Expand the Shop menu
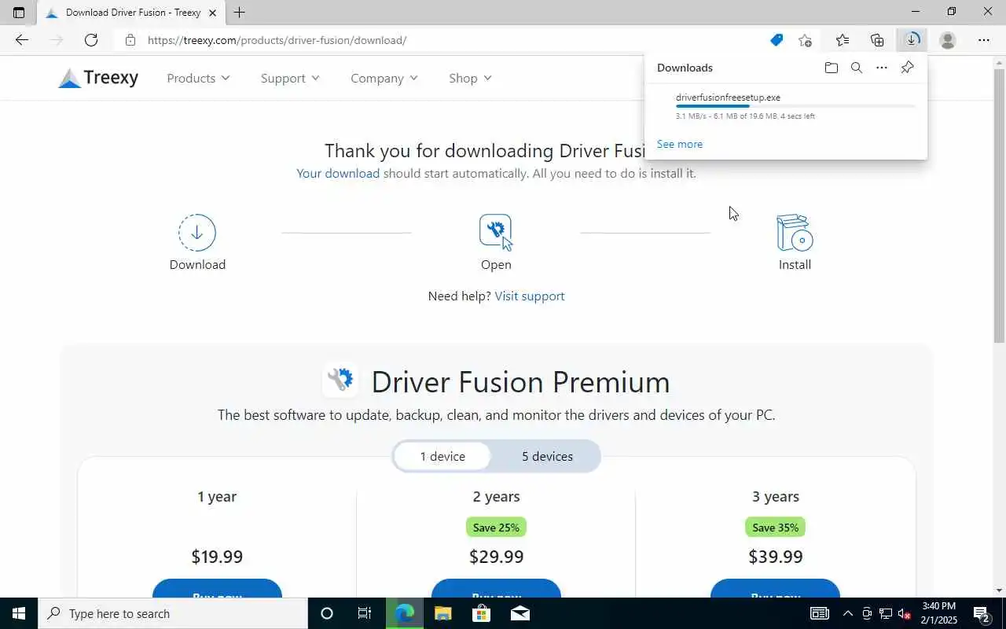This screenshot has height=629, width=1006. 470,78
